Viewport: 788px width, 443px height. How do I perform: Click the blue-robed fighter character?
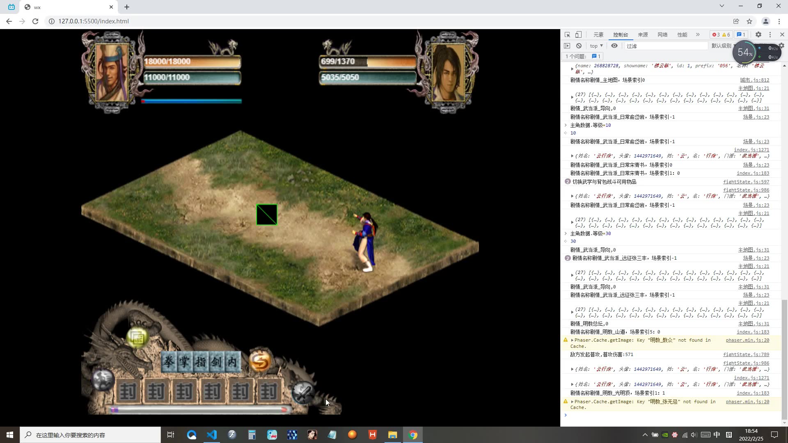(366, 242)
